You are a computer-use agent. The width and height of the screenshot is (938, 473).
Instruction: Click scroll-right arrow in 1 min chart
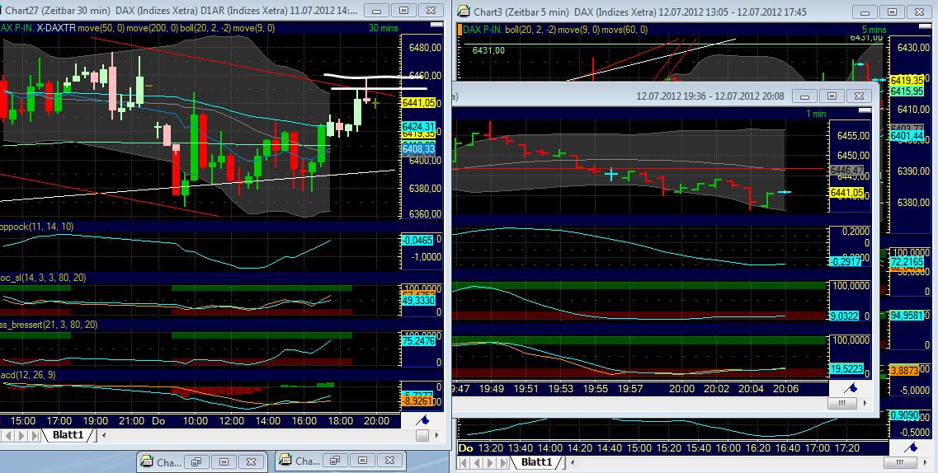[x=865, y=403]
